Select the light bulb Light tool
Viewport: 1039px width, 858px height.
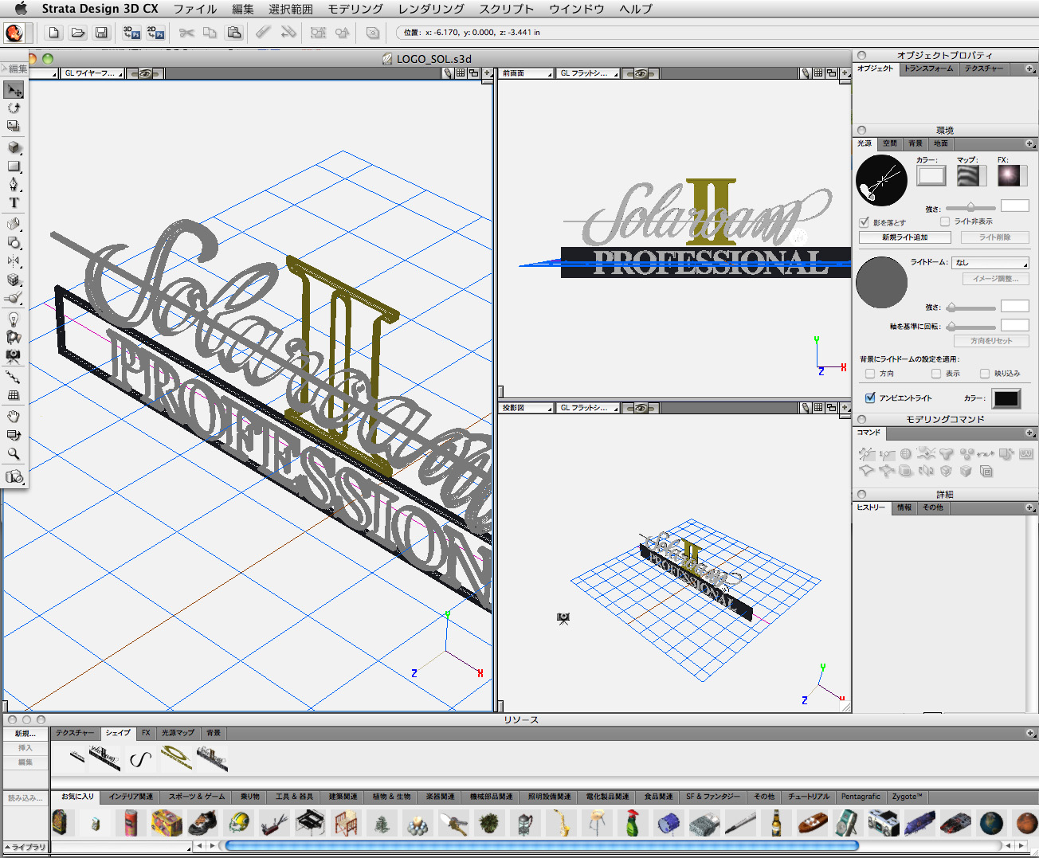(x=14, y=319)
